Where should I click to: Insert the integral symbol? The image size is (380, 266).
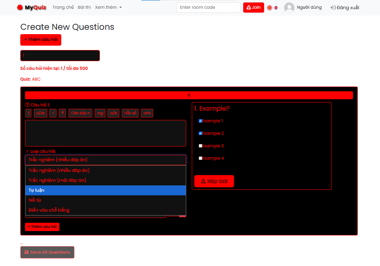point(28,113)
